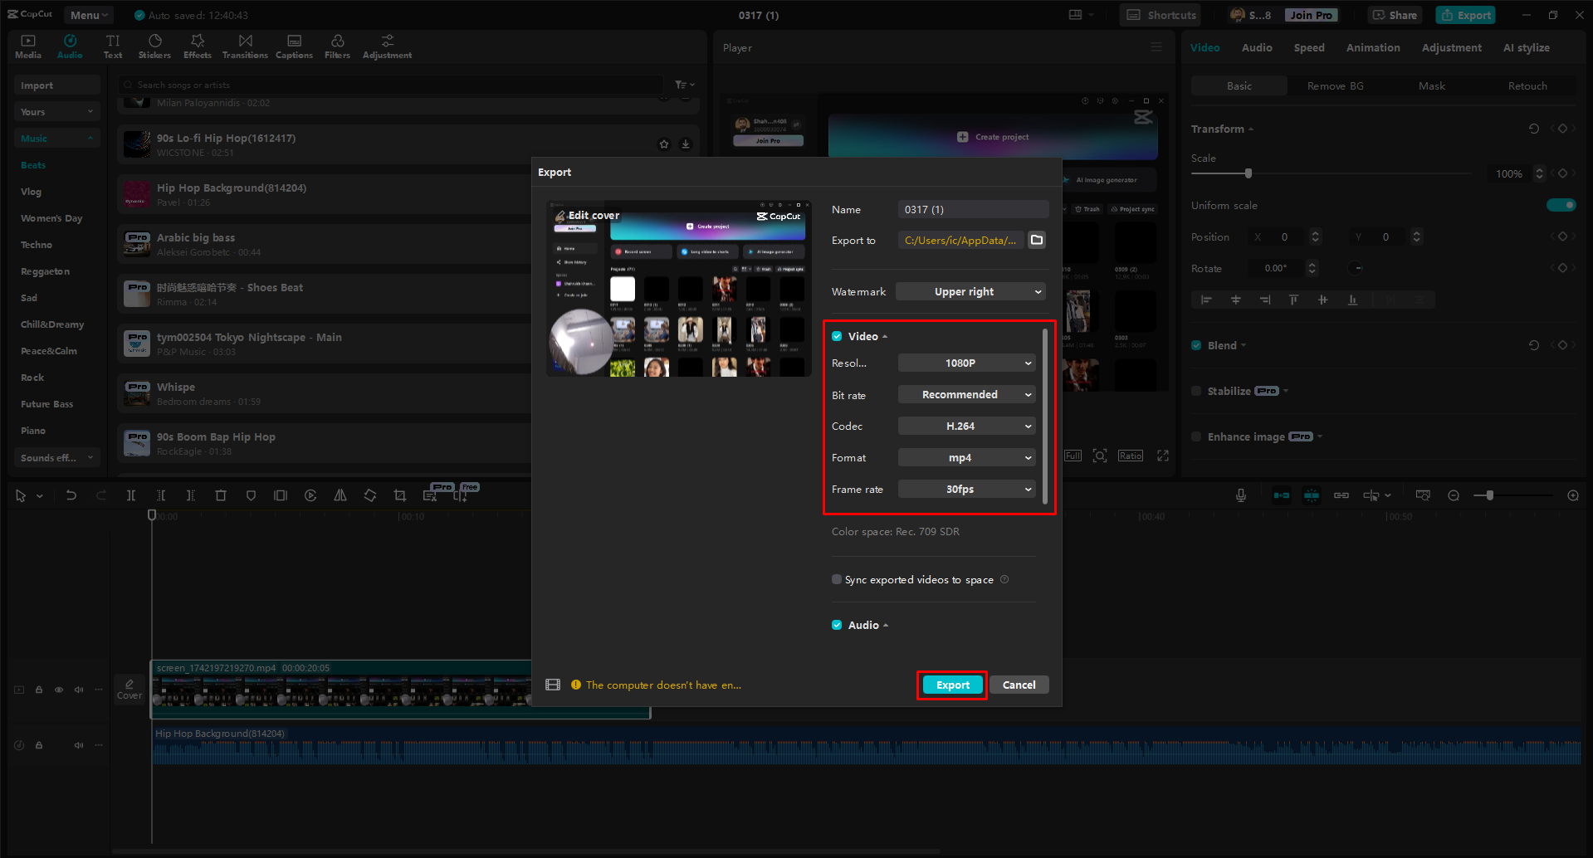Open the Frame rate 30fps dropdown
The width and height of the screenshot is (1593, 858).
pos(966,489)
